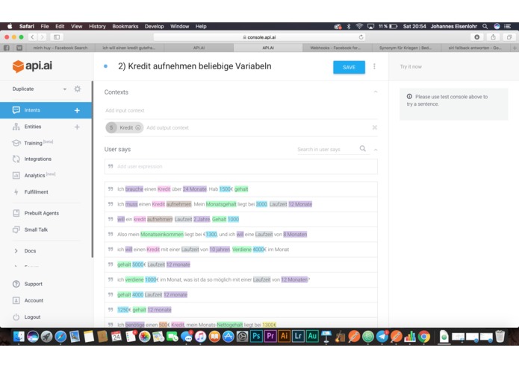The width and height of the screenshot is (519, 368).
Task: Click the 'Monatseinkommen' highlighted annotation
Action: (162, 235)
